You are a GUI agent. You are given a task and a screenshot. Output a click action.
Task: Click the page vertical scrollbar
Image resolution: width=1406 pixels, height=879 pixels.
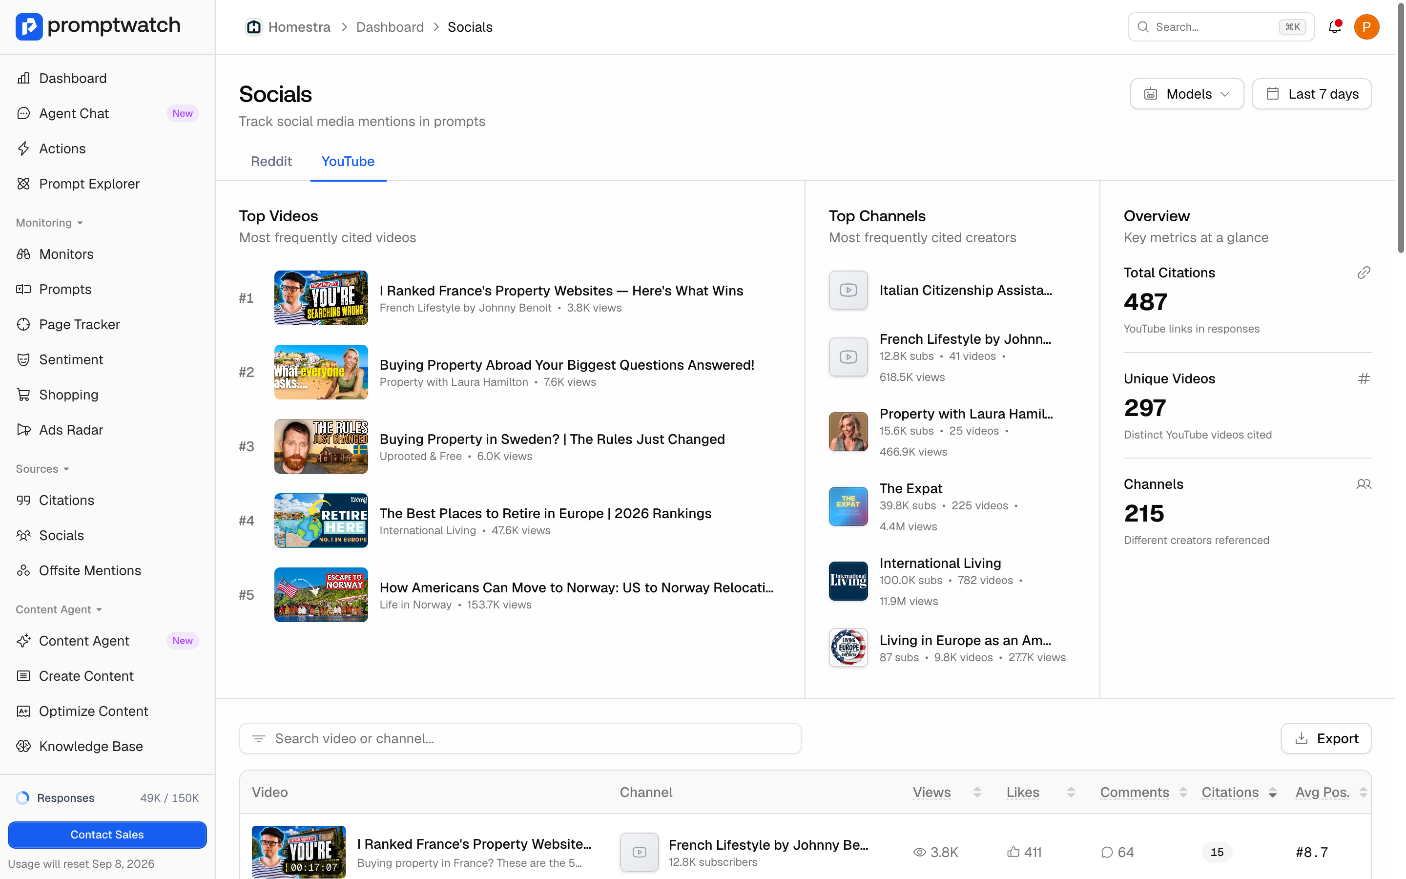pyautogui.click(x=1400, y=128)
